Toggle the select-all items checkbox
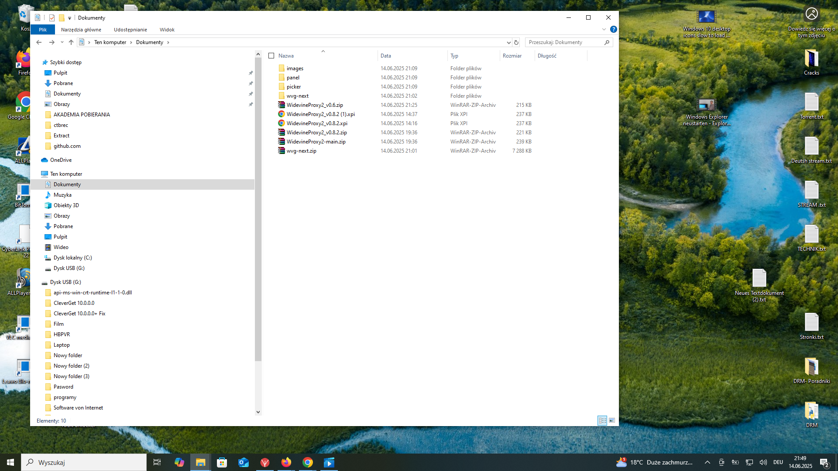The height and width of the screenshot is (471, 838). pos(271,56)
